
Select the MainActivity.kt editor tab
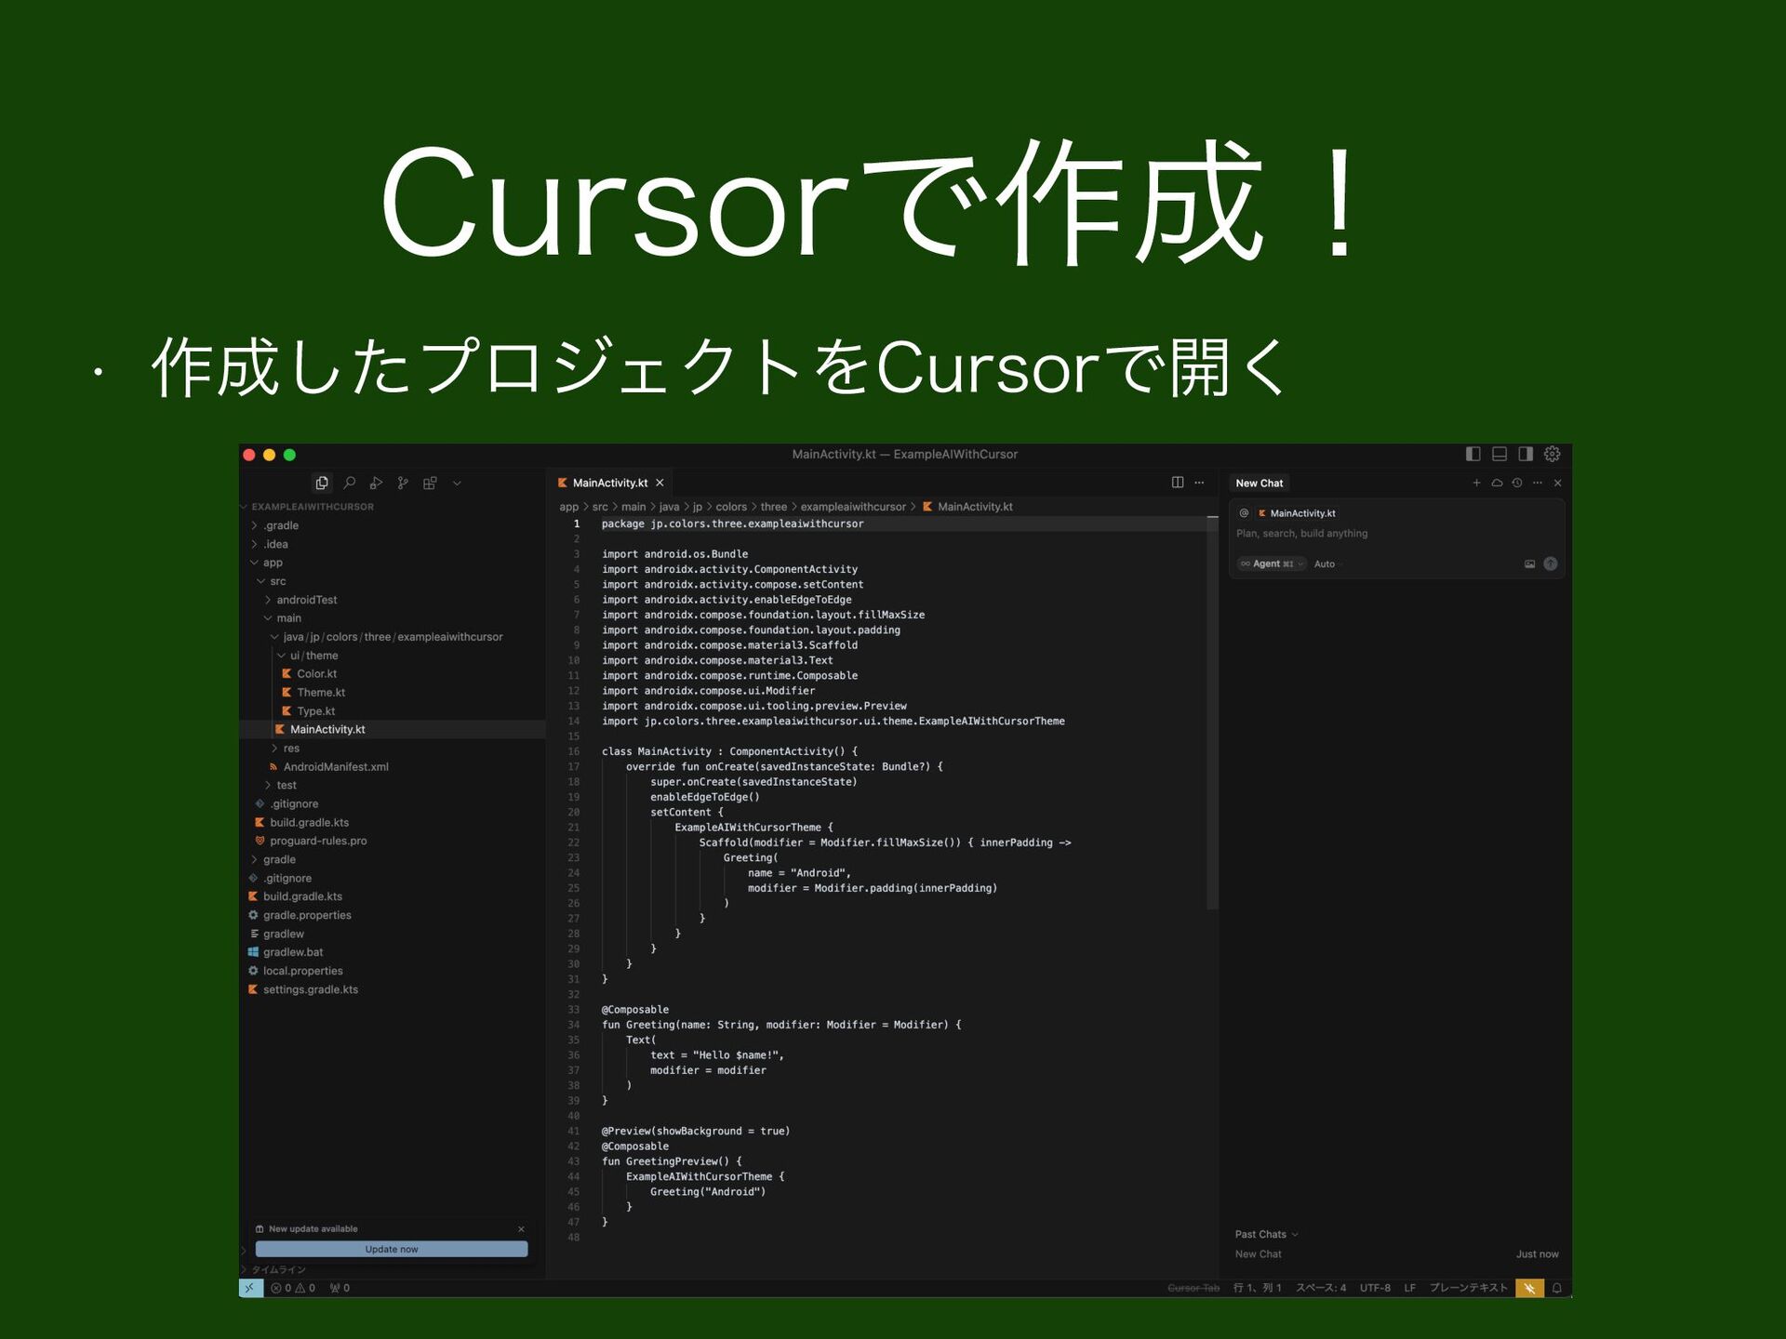point(610,483)
